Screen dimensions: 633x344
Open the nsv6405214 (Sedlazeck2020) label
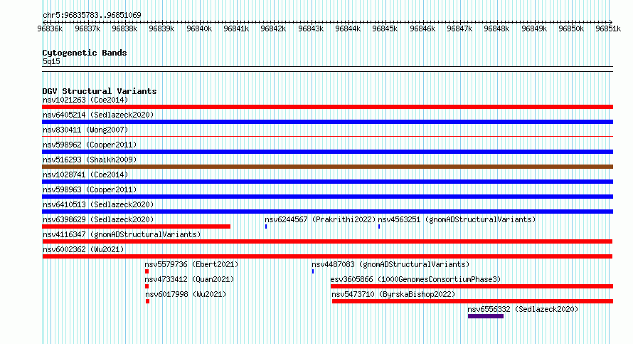pos(98,115)
